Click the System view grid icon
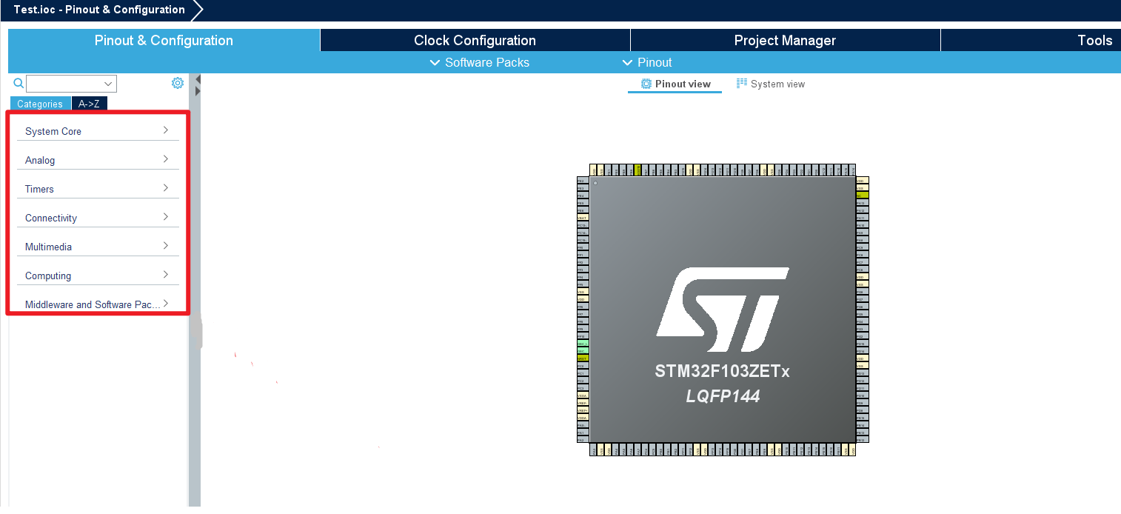The height and width of the screenshot is (514, 1121). coord(742,84)
